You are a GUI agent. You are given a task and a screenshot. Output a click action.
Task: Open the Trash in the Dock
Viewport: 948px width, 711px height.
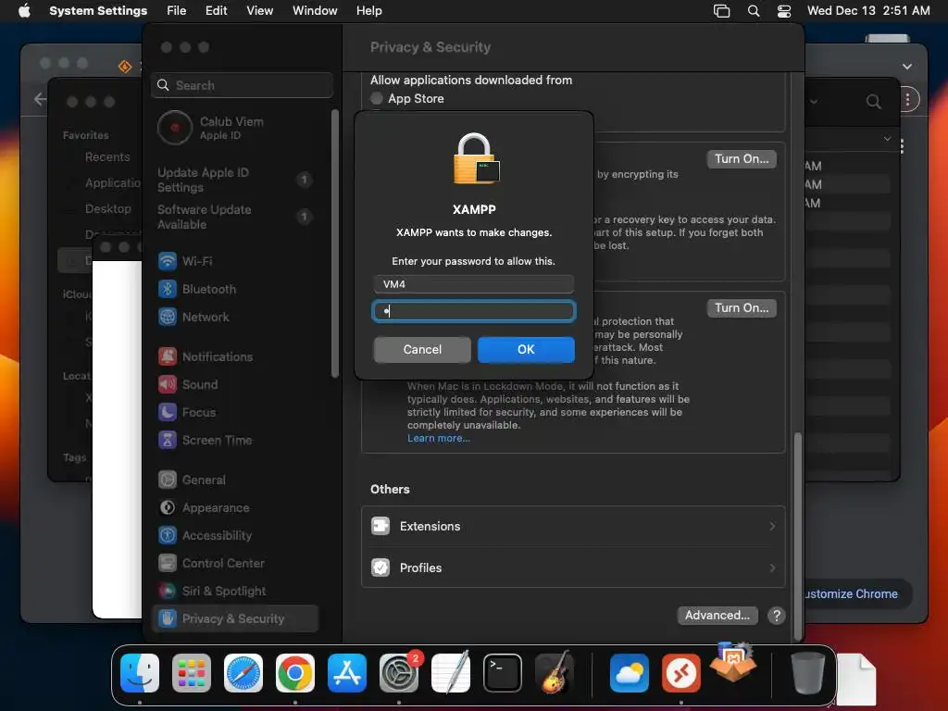[807, 673]
